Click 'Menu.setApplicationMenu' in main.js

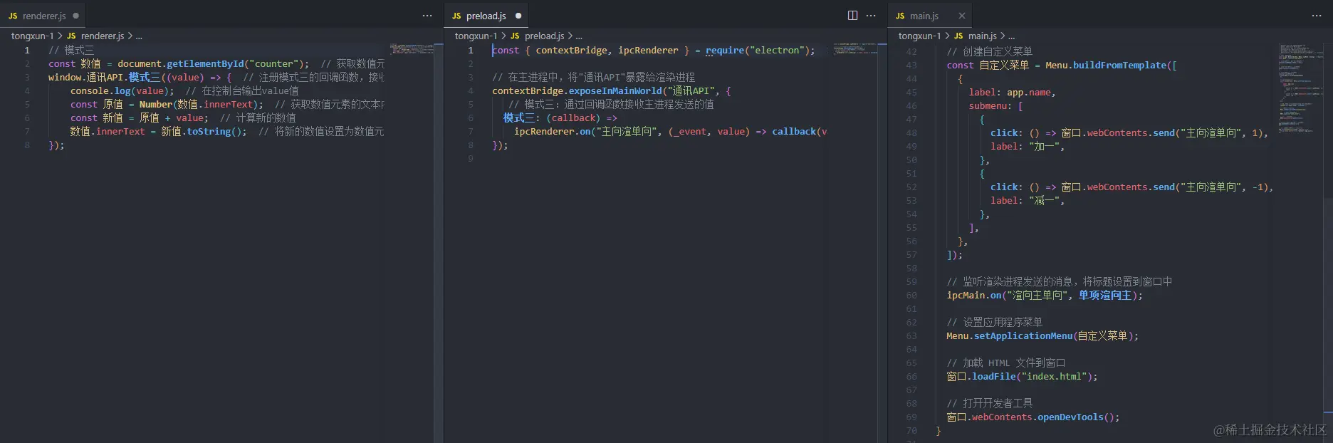(x=1010, y=335)
